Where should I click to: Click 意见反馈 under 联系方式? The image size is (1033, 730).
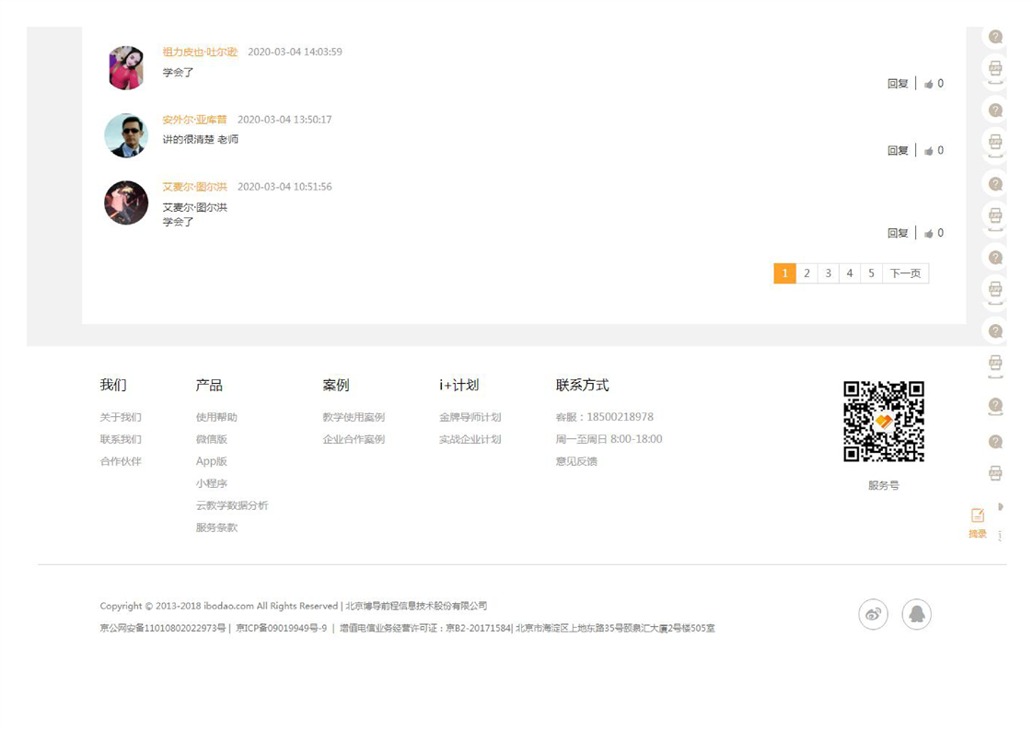[576, 461]
